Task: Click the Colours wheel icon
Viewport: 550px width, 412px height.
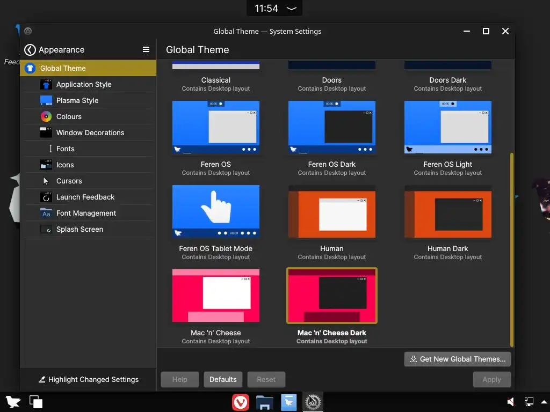Action: pyautogui.click(x=46, y=116)
